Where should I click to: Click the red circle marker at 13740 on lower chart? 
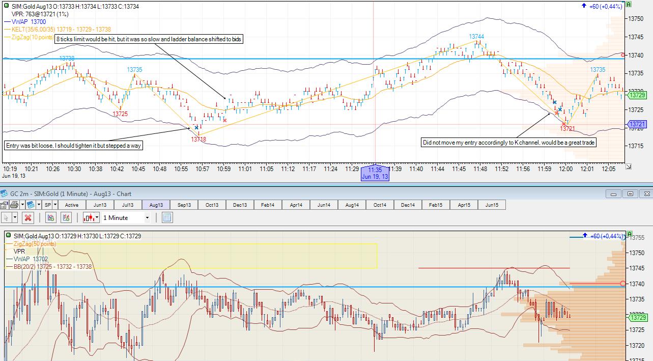coord(622,284)
